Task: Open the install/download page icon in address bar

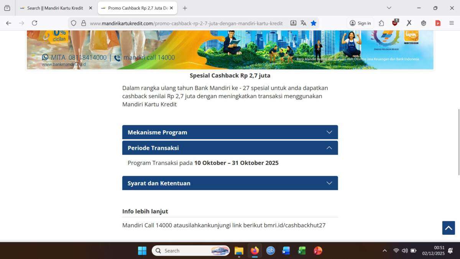Action: coord(293,23)
